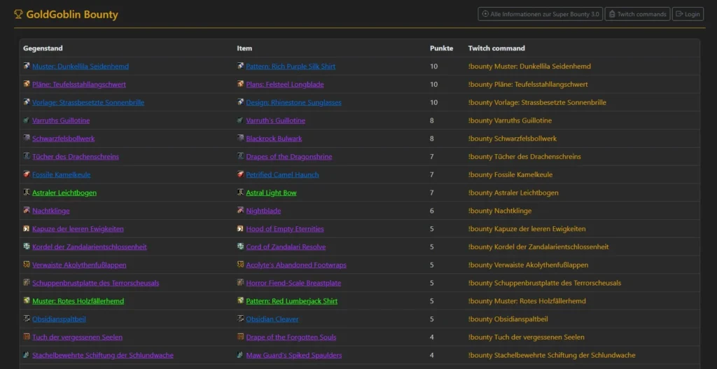Click icon beside Pattern: Rich Purple Silk Shirt
The height and width of the screenshot is (369, 717).
coord(241,67)
